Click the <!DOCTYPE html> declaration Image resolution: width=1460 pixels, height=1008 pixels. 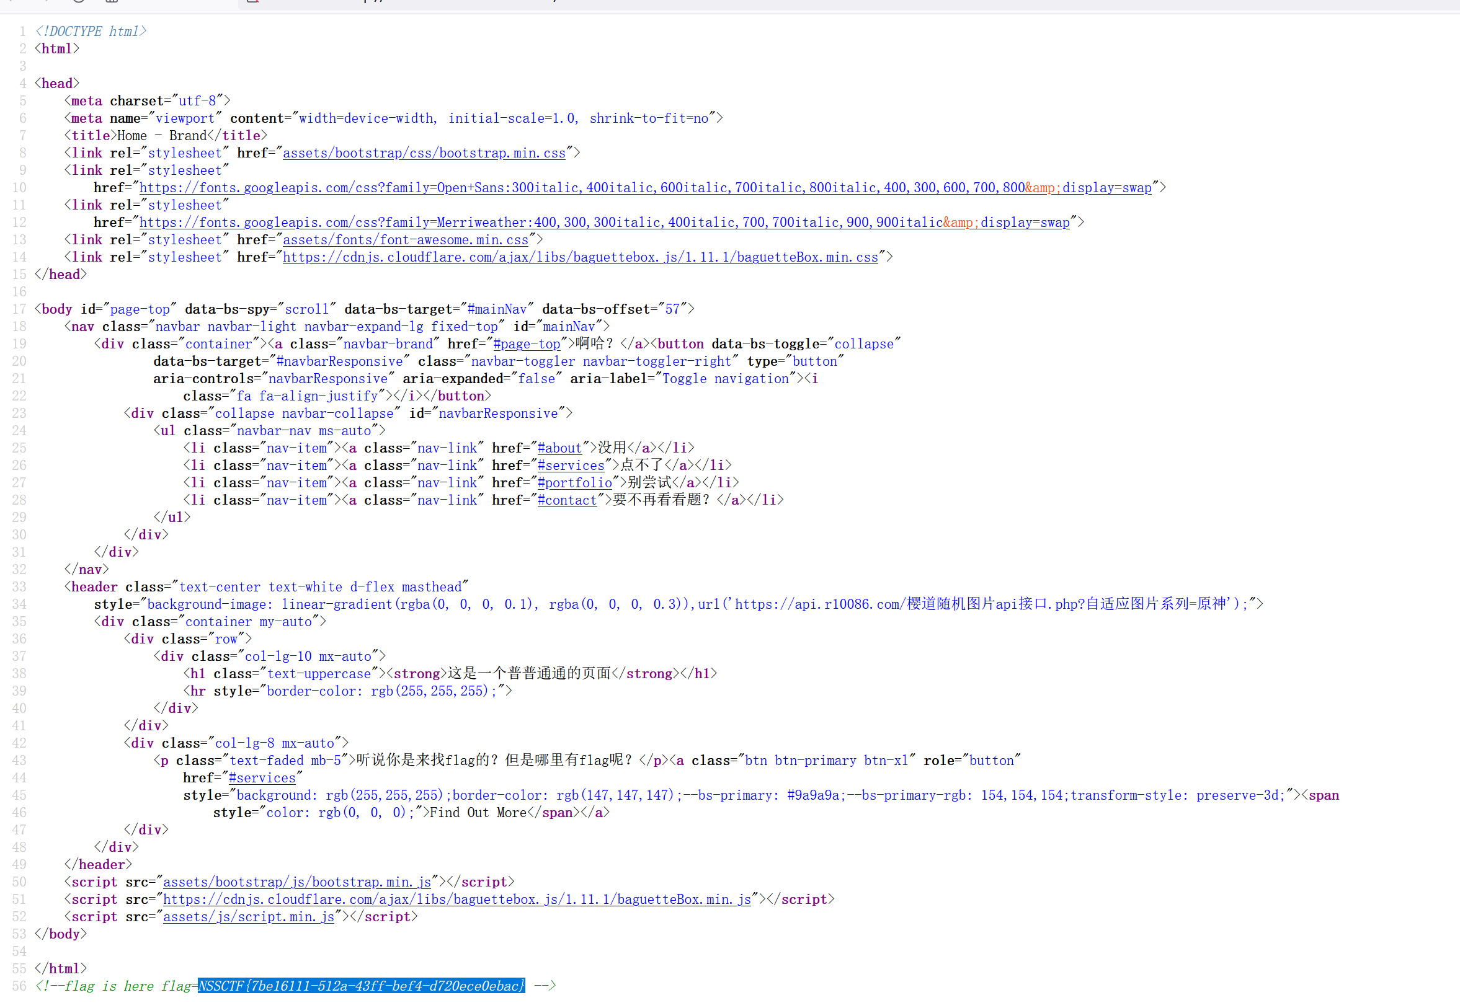pyautogui.click(x=91, y=32)
